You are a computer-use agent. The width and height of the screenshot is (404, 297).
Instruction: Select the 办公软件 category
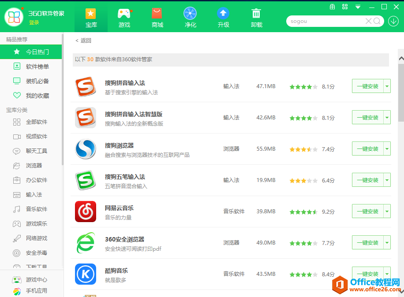tap(31, 180)
